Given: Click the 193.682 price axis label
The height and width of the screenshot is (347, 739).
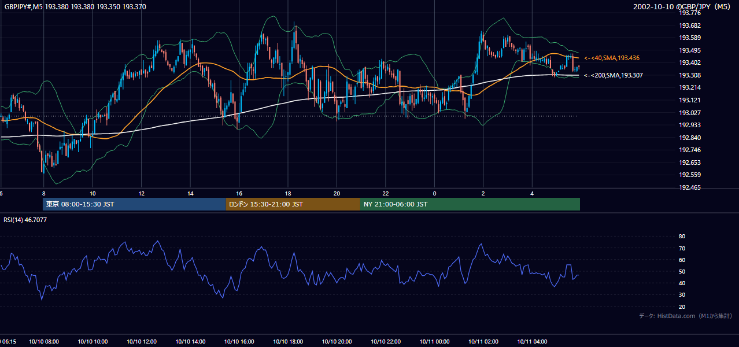Looking at the screenshot, I should pos(690,25).
